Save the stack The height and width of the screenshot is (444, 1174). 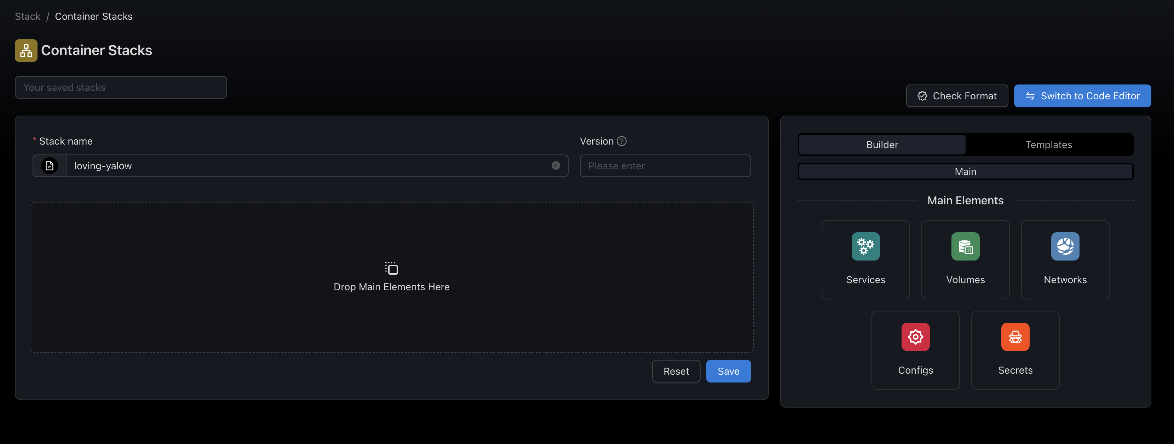[728, 371]
